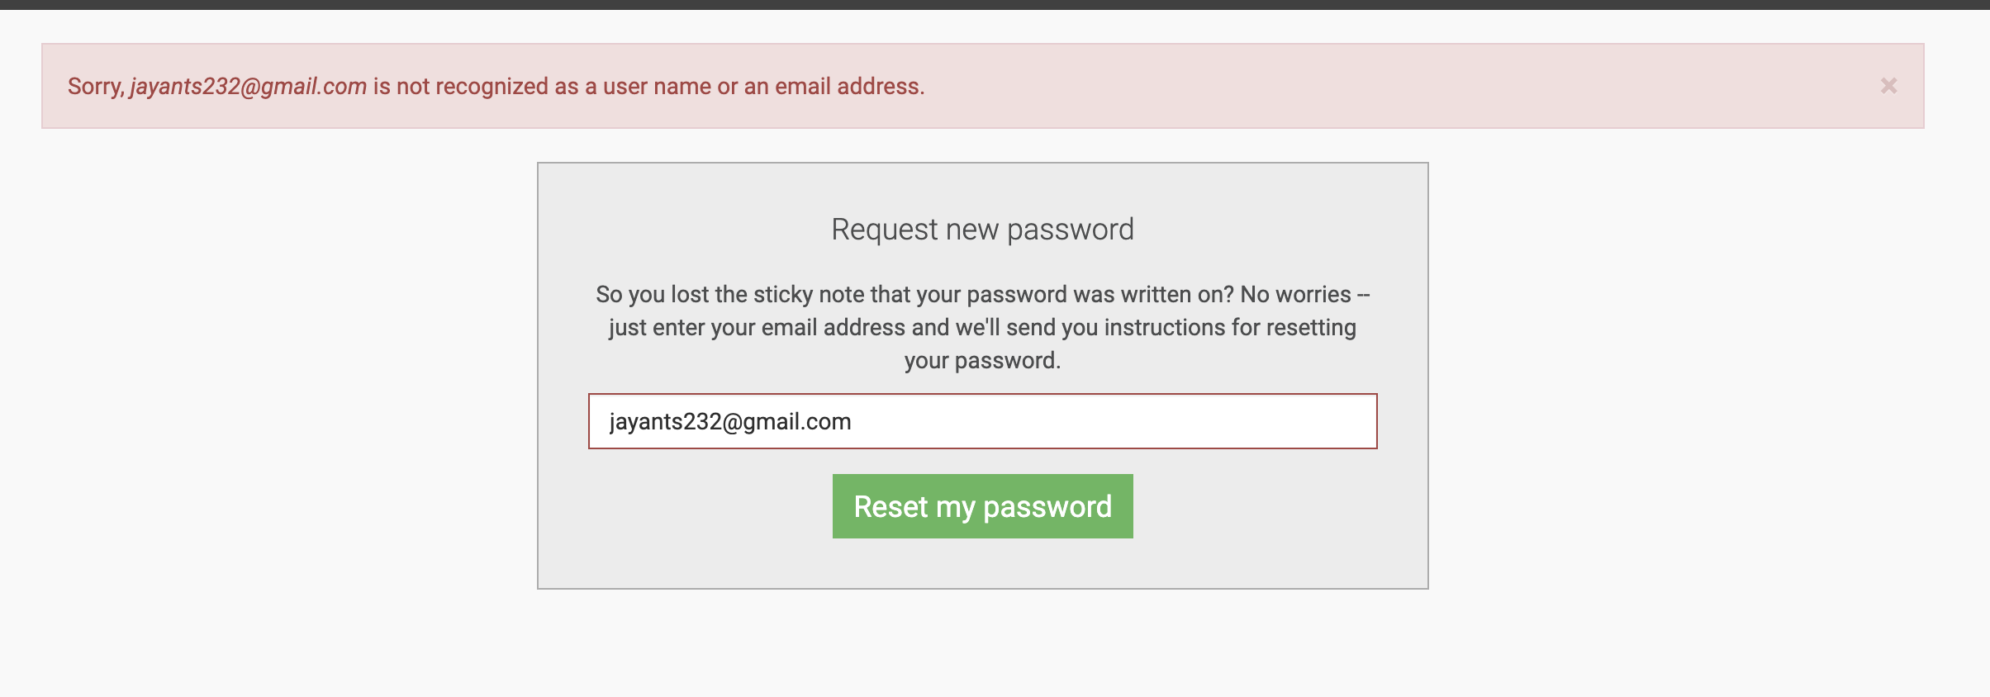The width and height of the screenshot is (1990, 697).
Task: Click the word Sorry in the error banner
Action: coord(94,86)
